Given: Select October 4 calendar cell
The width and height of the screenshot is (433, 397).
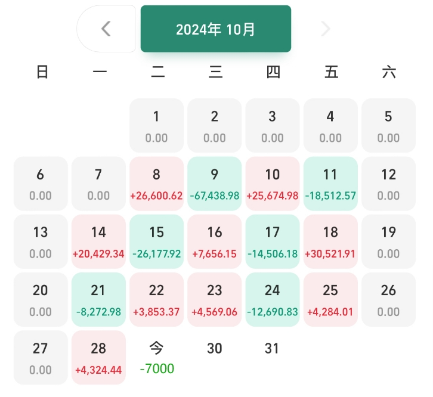Looking at the screenshot, I should tap(330, 125).
